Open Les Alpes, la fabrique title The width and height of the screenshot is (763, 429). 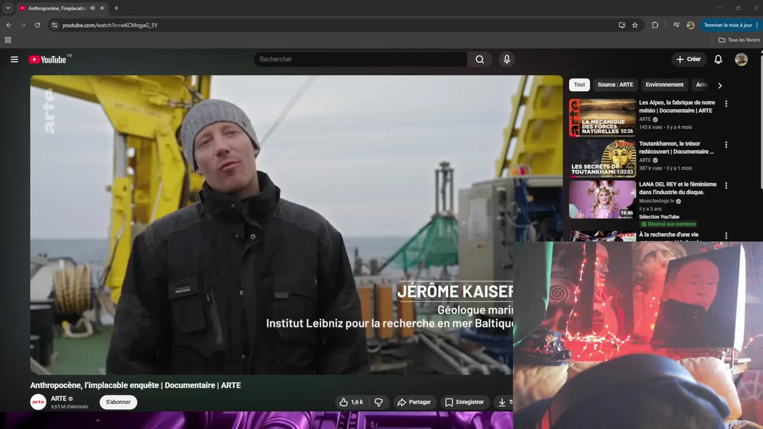pos(677,107)
